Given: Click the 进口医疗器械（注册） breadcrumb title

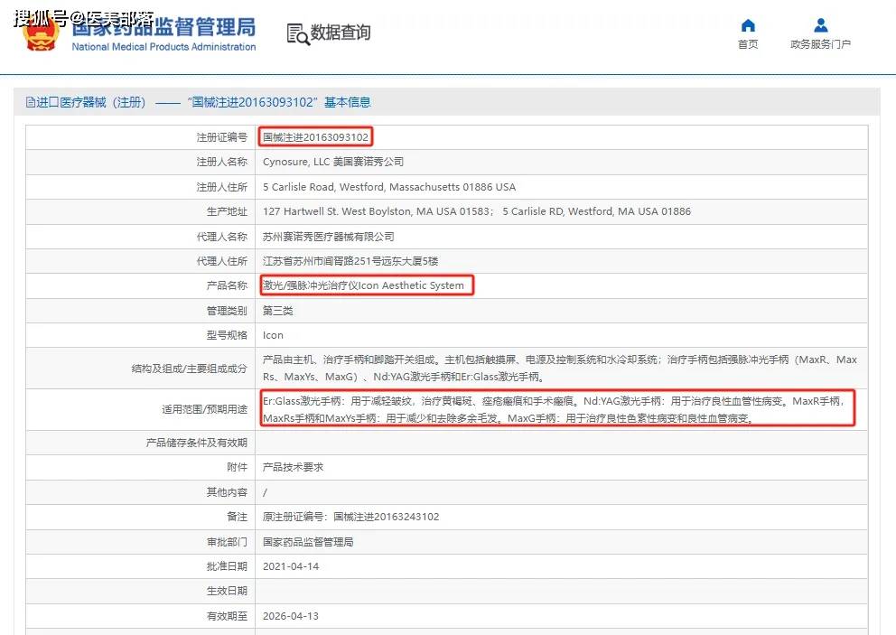Looking at the screenshot, I should point(91,102).
